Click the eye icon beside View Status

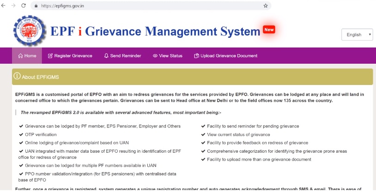155,56
